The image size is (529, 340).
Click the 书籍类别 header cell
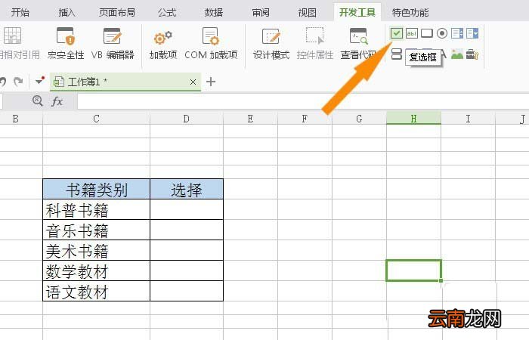[x=96, y=189]
